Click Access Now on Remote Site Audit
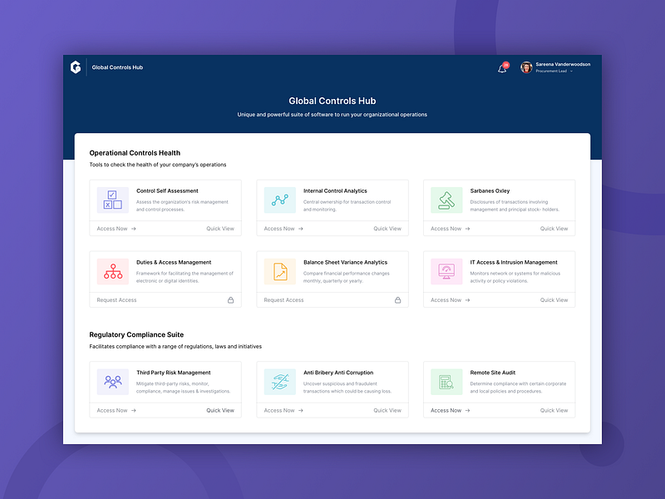This screenshot has height=499, width=665. [x=450, y=410]
